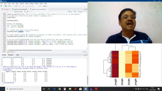Switch to the Terminal tab
This screenshot has width=162, height=91.
pos(11,55)
